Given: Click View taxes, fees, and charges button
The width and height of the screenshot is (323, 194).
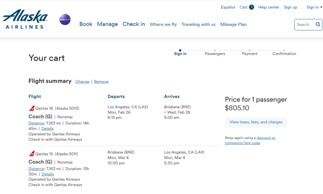Looking at the screenshot, I should [x=256, y=122].
